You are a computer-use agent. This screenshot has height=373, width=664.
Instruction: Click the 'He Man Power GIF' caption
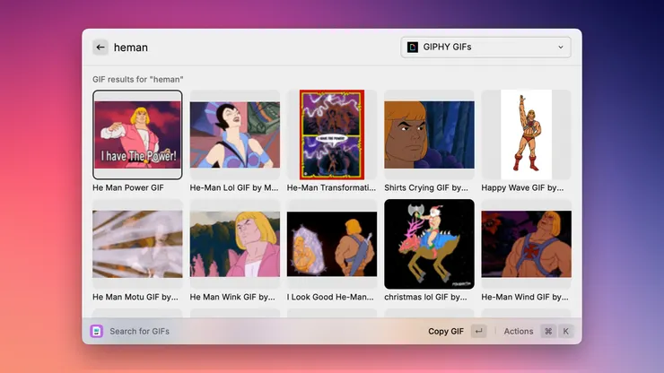(x=128, y=187)
